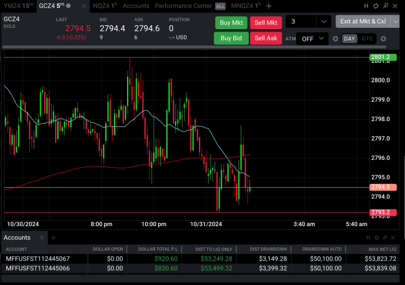Image resolution: width=405 pixels, height=285 pixels.
Task: Add a new panel beside Accounts tab
Action: point(53,238)
